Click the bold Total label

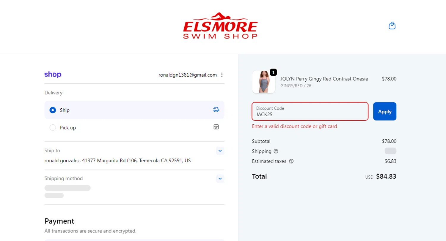(x=259, y=176)
